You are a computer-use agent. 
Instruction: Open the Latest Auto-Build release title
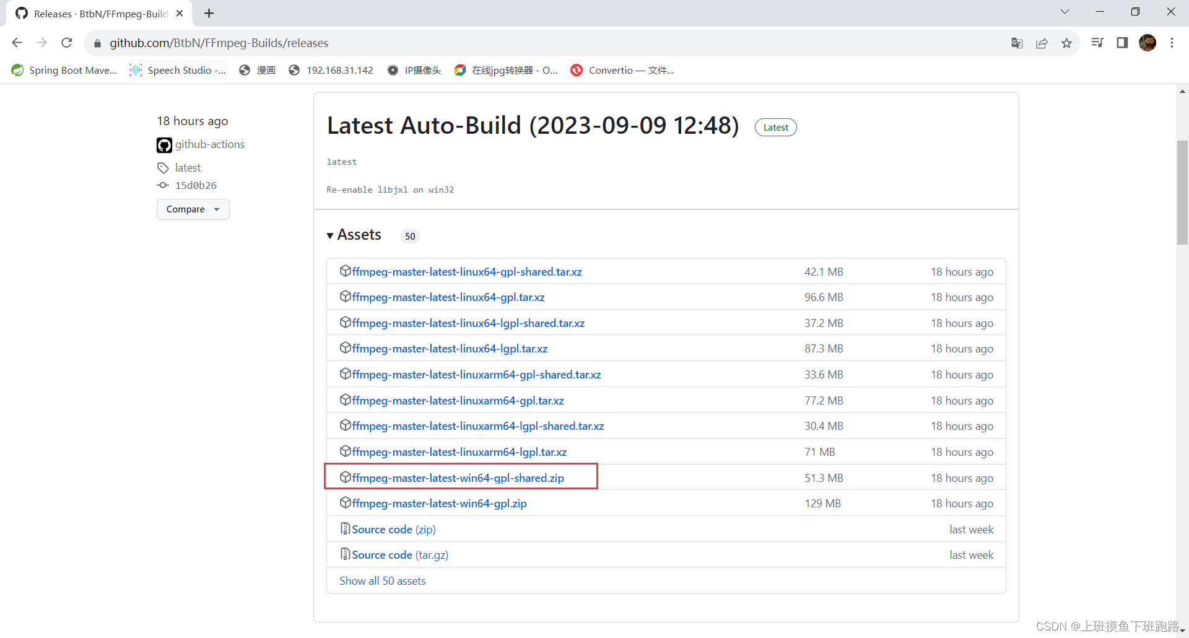(x=533, y=126)
